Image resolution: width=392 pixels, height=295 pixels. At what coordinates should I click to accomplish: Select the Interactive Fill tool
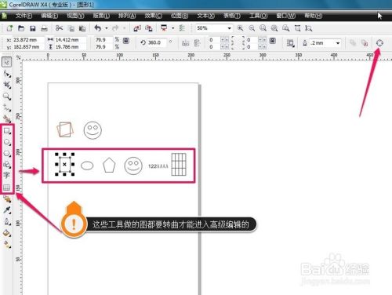7,244
